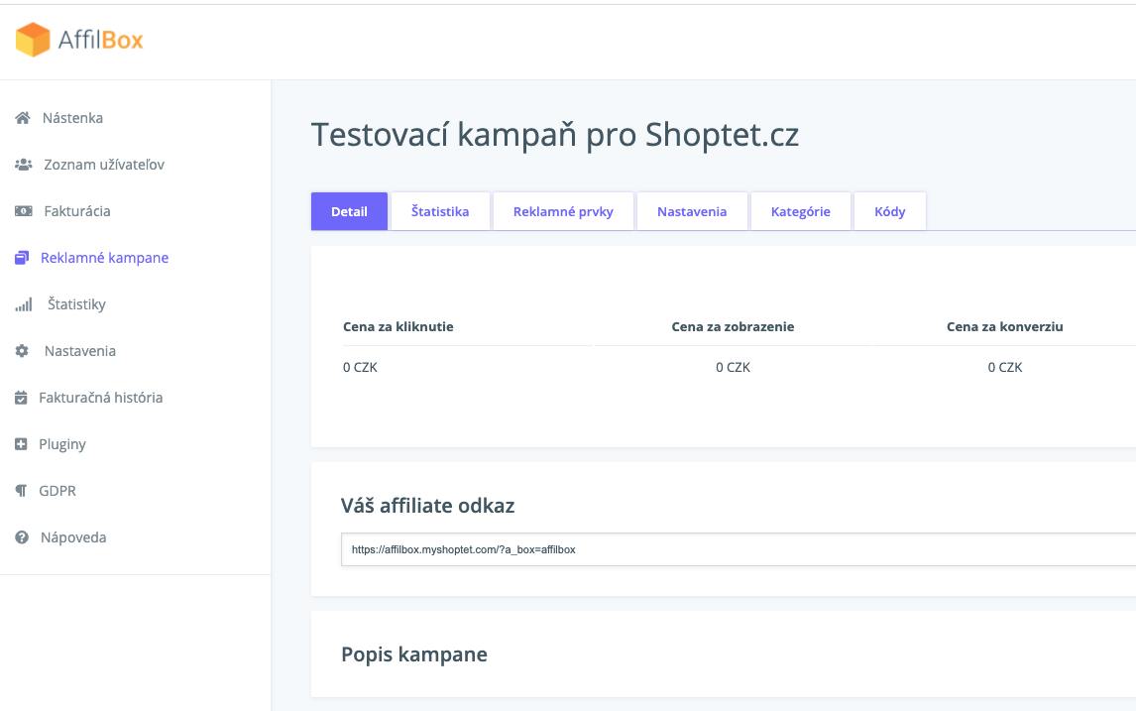Click the users icon beside Zoznam užívateľov

click(x=23, y=165)
